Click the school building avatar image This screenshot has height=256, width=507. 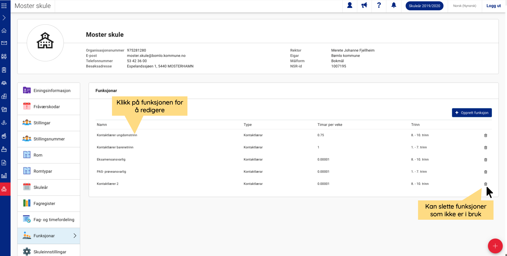(45, 43)
